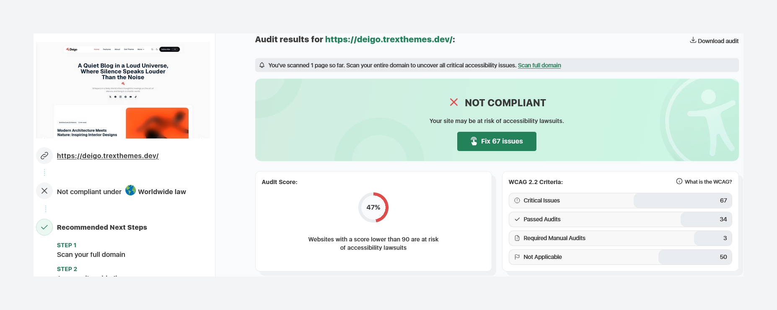Viewport: 777px width, 310px height.
Task: Select the Passed Audits row
Action: pos(620,219)
